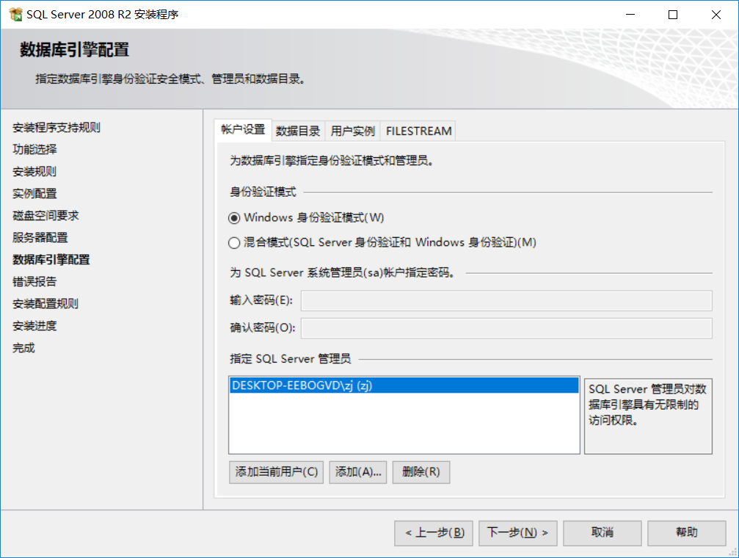Click inside the 输入密码 field
739x558 pixels.
point(506,300)
